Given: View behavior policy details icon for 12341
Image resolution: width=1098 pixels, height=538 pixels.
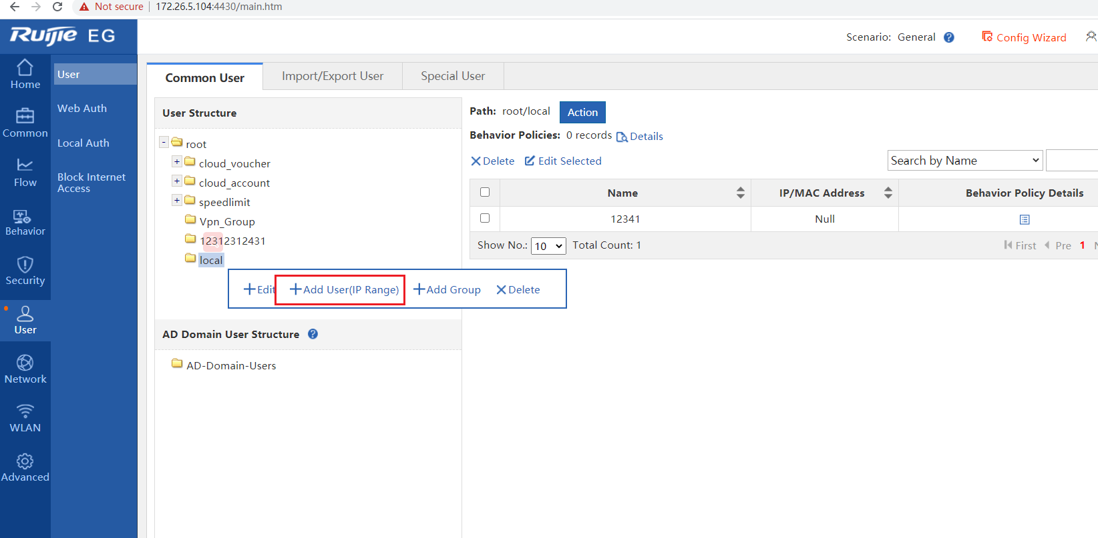Looking at the screenshot, I should (x=1025, y=219).
